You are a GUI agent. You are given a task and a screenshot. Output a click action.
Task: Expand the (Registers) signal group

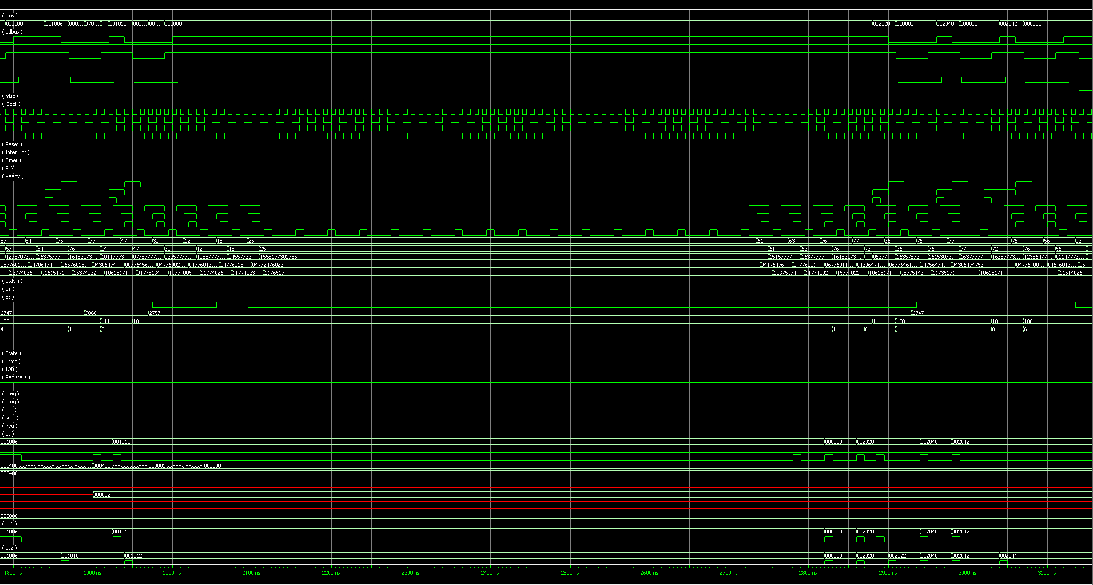pos(16,377)
